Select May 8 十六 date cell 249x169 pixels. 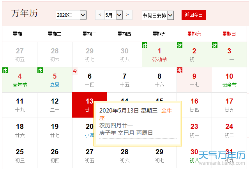coord(159,80)
